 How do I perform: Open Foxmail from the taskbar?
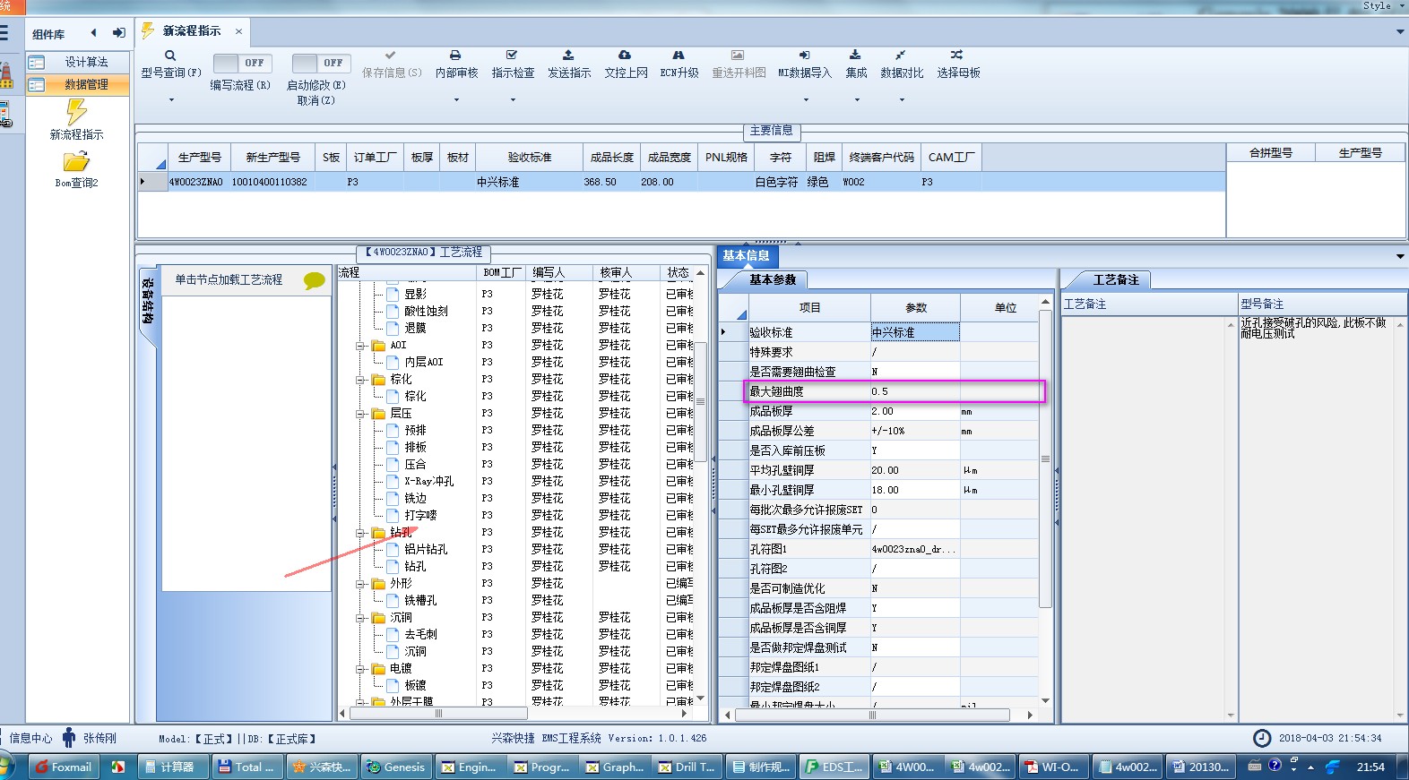(x=65, y=767)
